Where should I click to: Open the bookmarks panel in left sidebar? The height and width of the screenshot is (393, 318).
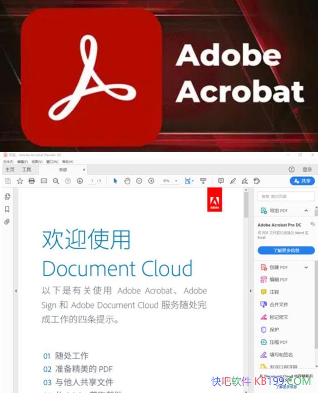point(7,209)
